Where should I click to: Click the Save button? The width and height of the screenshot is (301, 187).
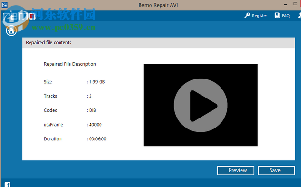(276, 170)
